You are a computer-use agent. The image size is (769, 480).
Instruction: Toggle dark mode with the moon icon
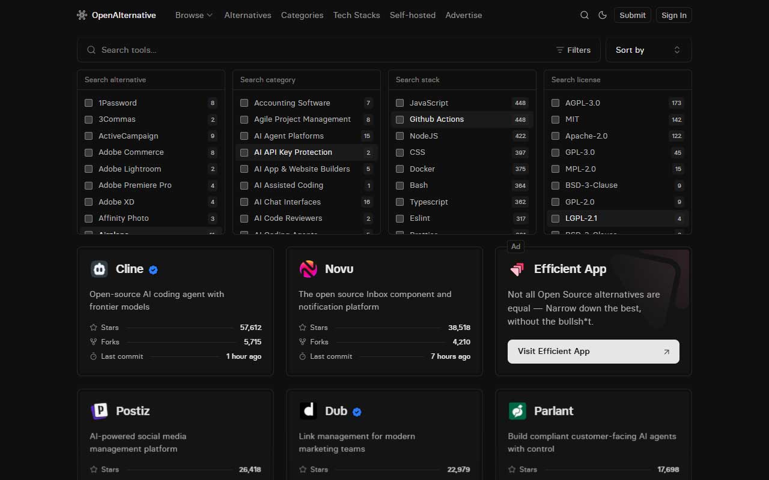tap(603, 15)
